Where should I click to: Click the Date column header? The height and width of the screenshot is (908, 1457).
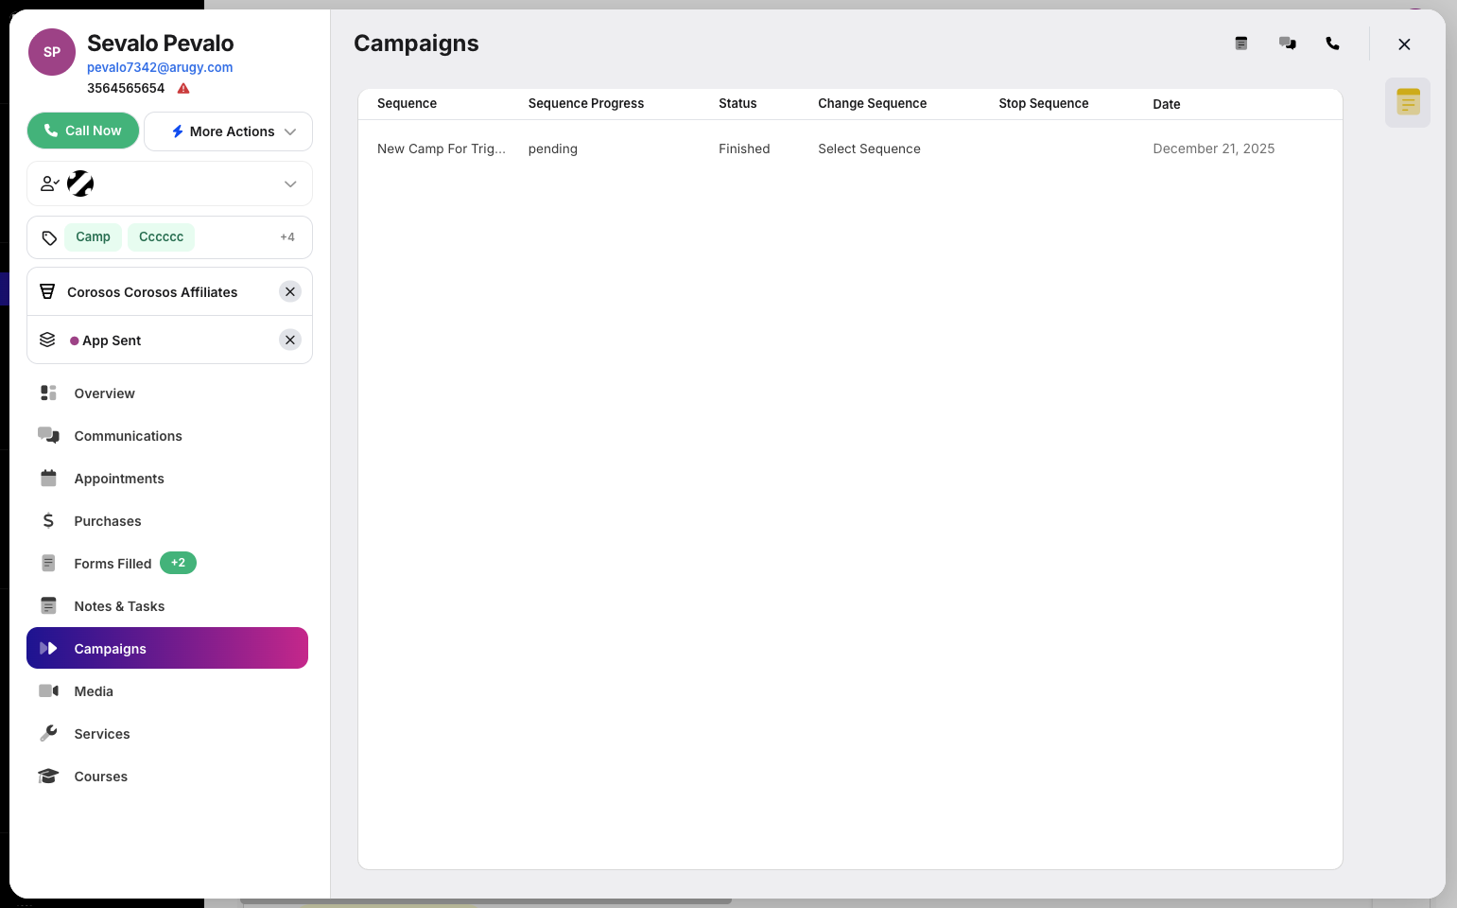[1167, 104]
